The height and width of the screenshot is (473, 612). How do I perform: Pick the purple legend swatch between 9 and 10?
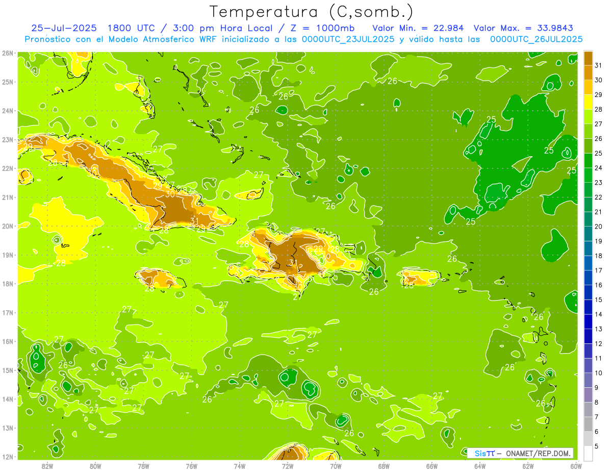coord(588,380)
